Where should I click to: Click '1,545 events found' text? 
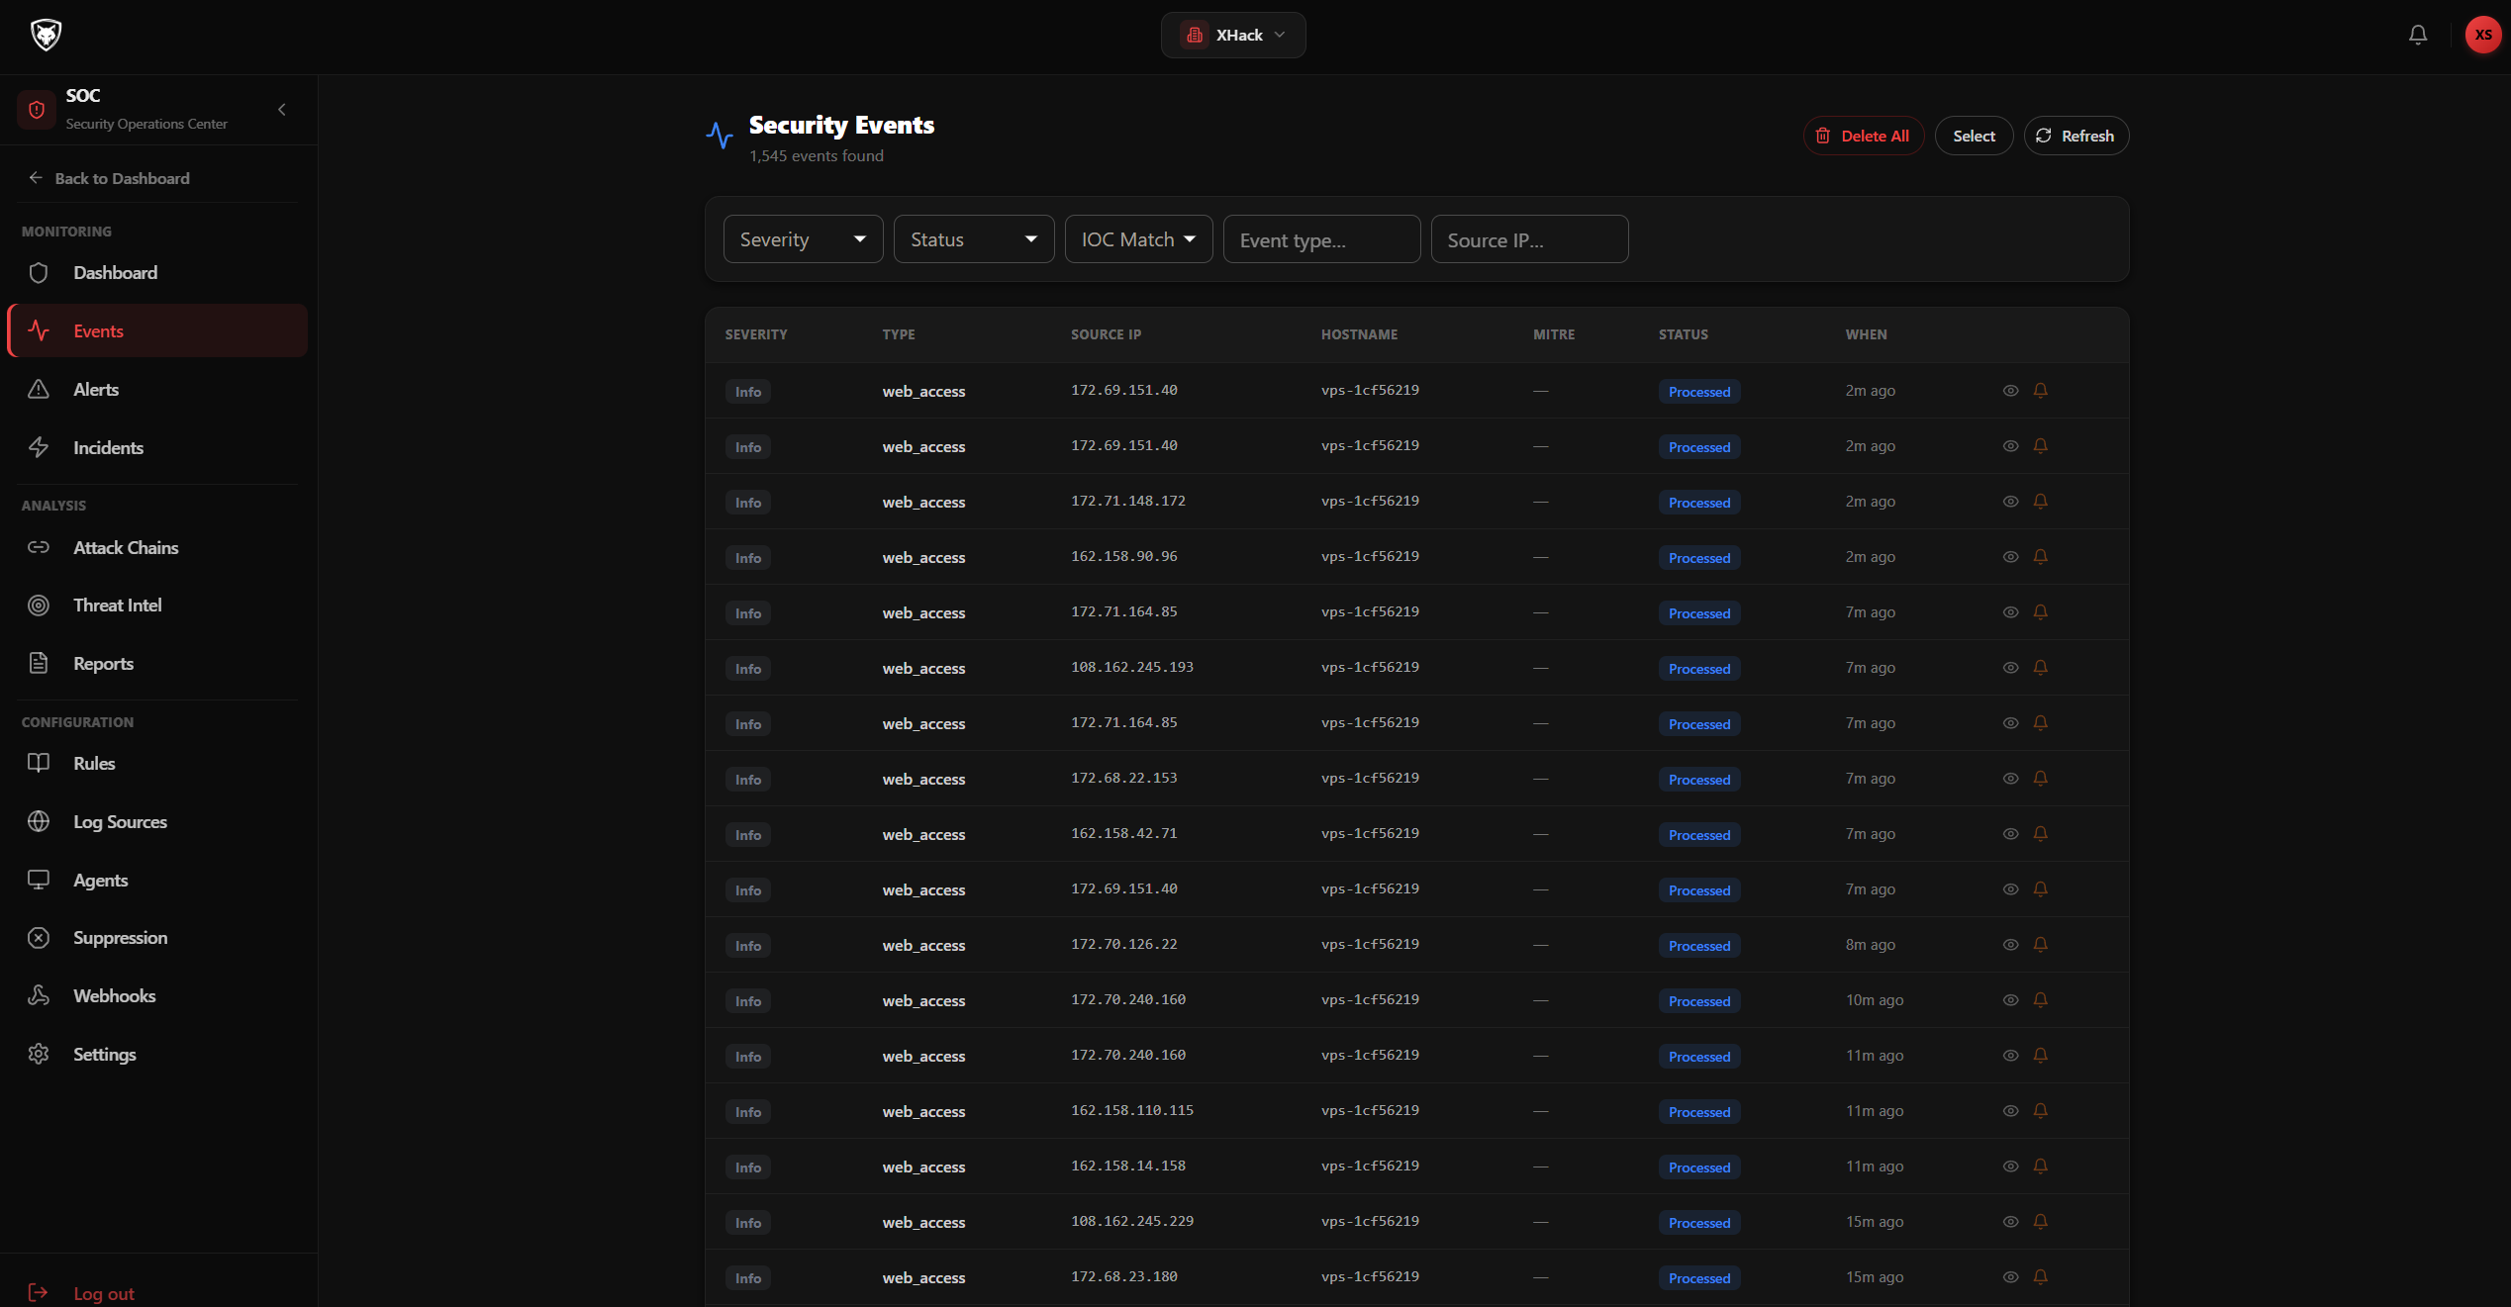click(817, 155)
